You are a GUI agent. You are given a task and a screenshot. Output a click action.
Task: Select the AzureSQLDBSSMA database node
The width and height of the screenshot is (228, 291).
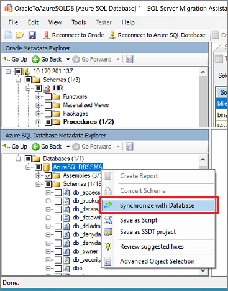coord(78,167)
